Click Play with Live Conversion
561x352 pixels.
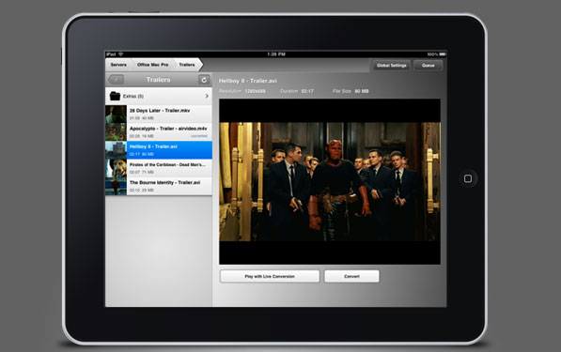point(270,276)
